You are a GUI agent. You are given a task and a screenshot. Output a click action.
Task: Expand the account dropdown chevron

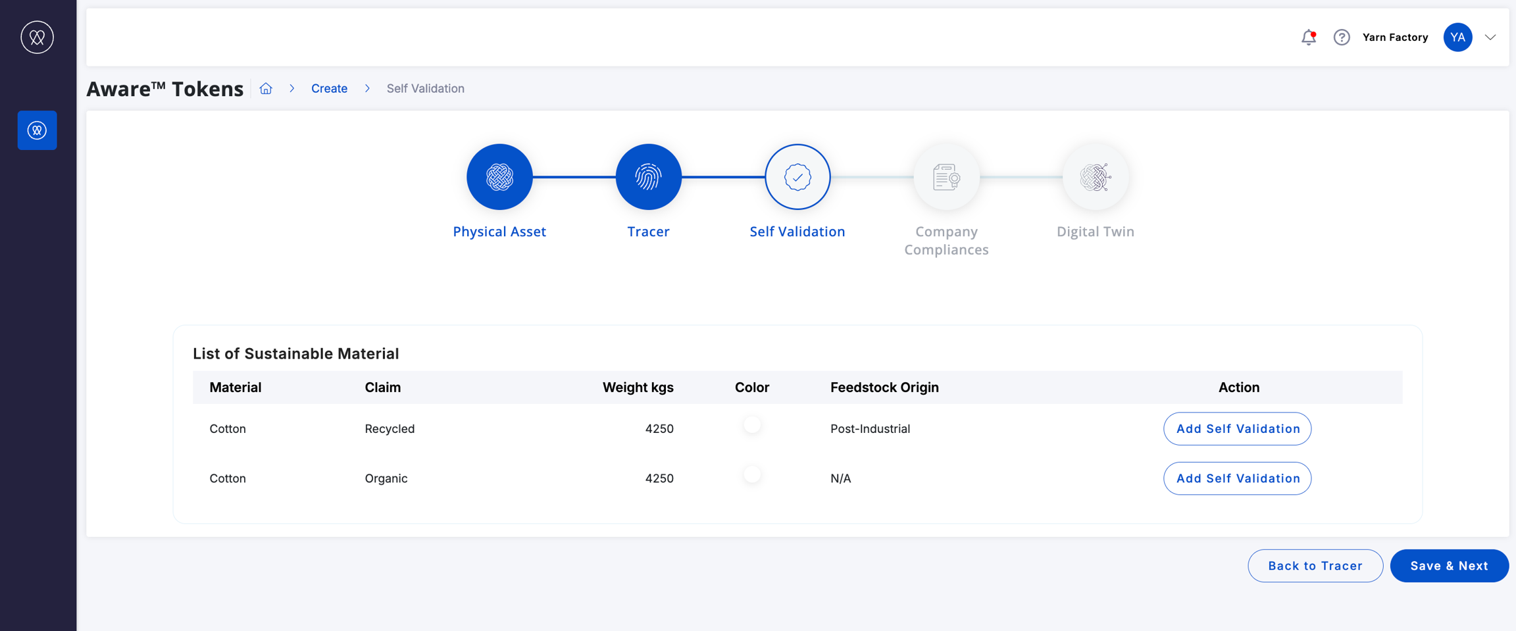(x=1490, y=38)
